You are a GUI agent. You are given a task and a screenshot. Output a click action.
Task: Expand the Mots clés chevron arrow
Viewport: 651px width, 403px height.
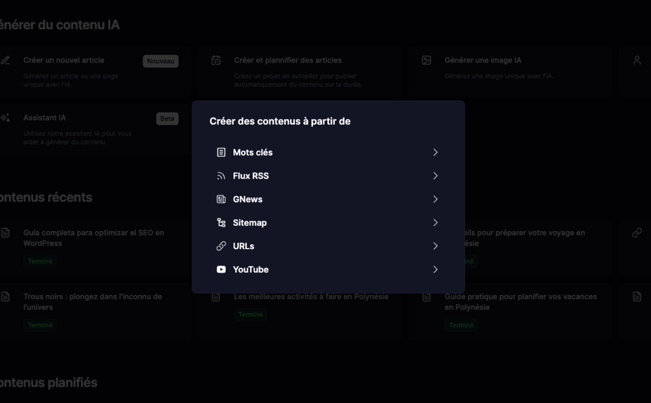435,152
